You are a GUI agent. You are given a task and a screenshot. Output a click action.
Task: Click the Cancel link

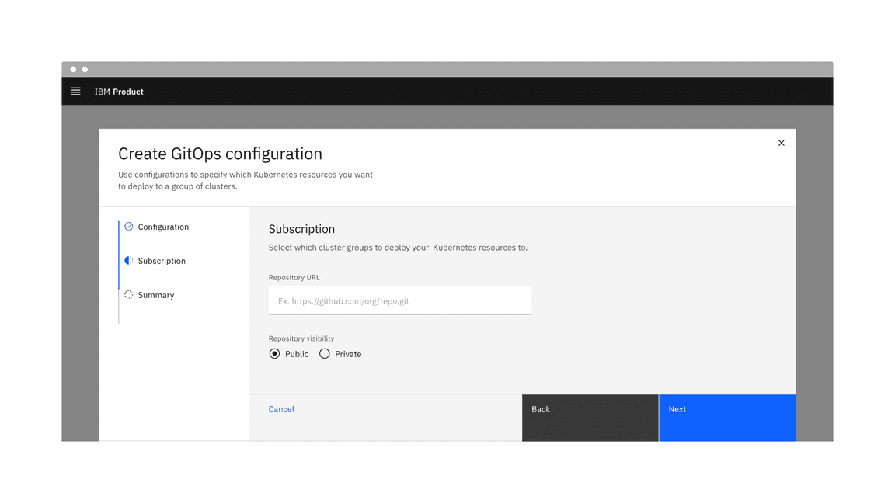click(280, 409)
